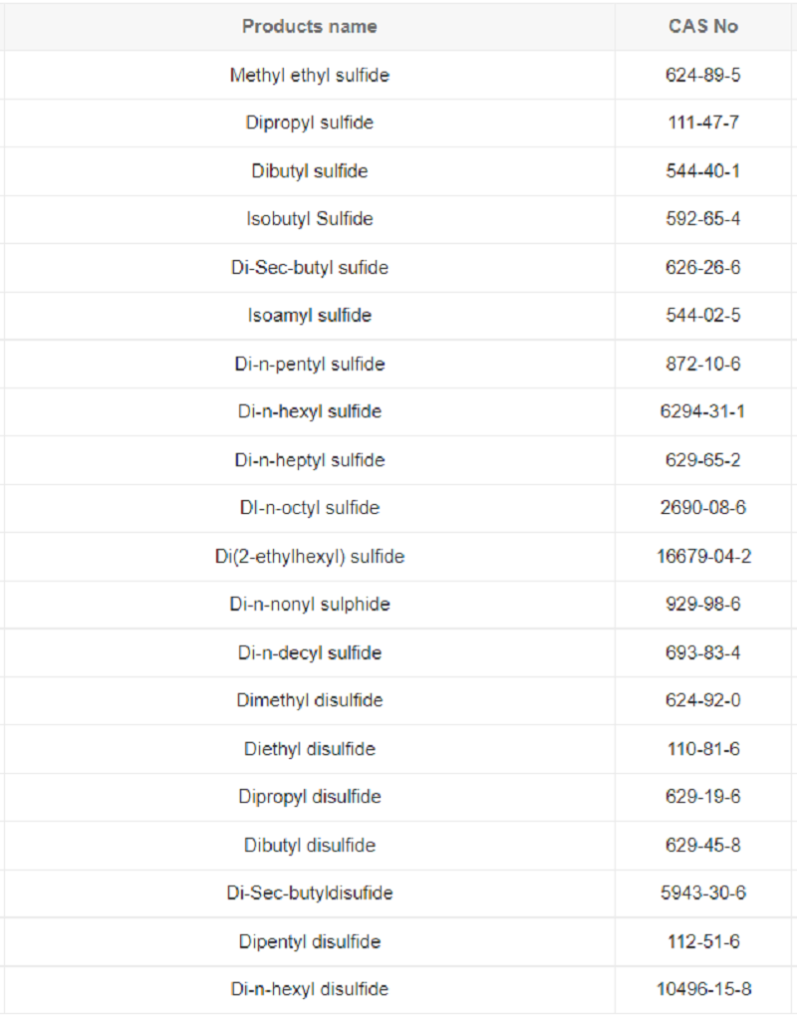Click the Isobutyl Sulfide entry
Image resolution: width=797 pixels, height=1018 pixels.
tap(309, 219)
